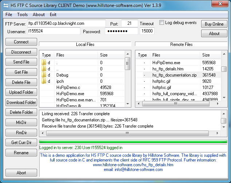Screen dimensions: 231x183
Task: Select the ipch folder icon
Action: (44, 81)
